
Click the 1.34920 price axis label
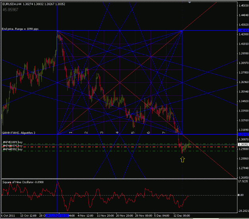[243, 101]
